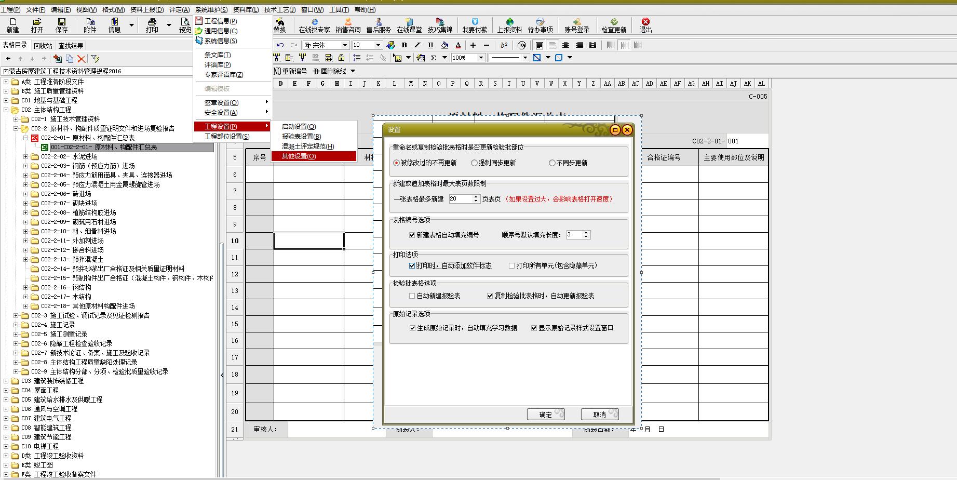Open the 宋体 font name dropdown
Screen dimensions: 957x480
click(344, 45)
